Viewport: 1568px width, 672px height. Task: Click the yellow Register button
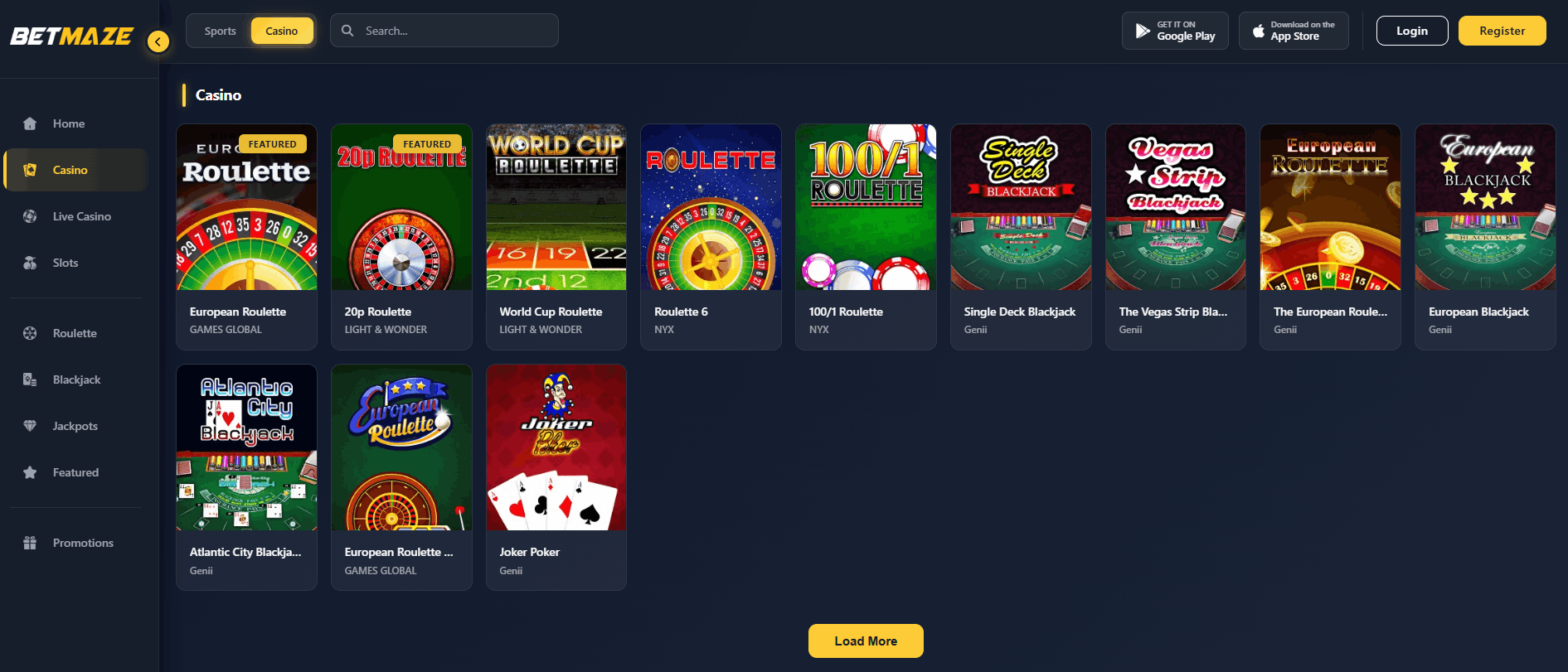[1502, 31]
